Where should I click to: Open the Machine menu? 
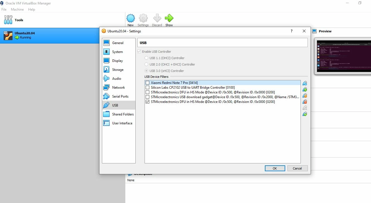point(17,9)
